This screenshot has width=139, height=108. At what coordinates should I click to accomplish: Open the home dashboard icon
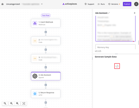pyautogui.click(x=3, y=4)
